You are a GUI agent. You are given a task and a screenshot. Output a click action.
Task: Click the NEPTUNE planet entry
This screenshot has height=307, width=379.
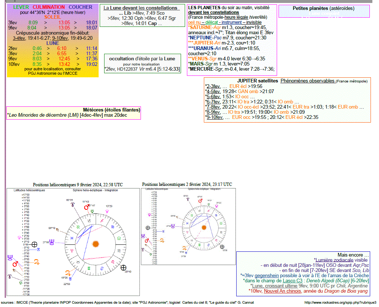click(227, 38)
